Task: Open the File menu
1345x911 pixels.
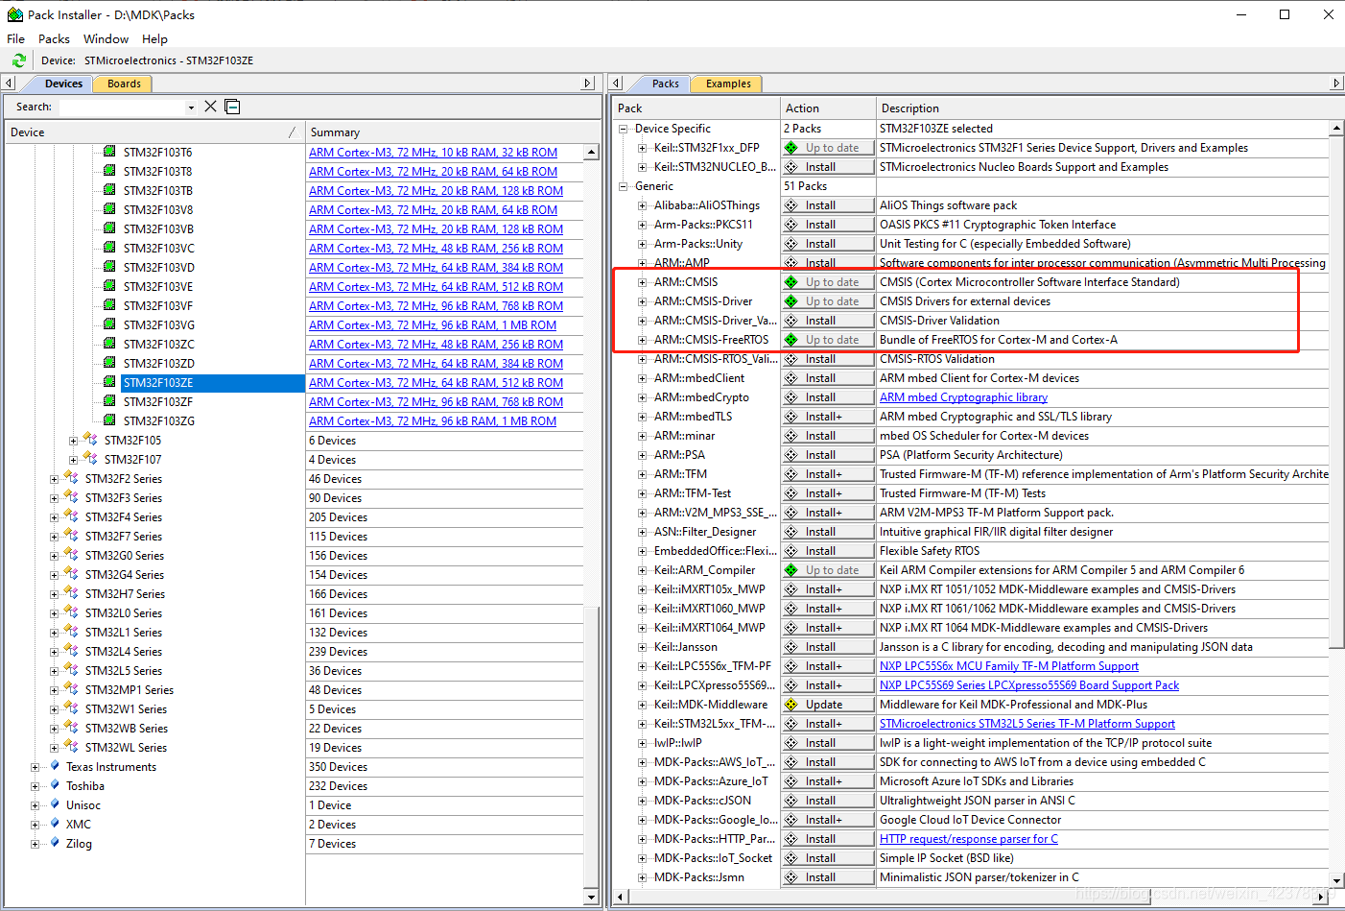Action: [15, 39]
